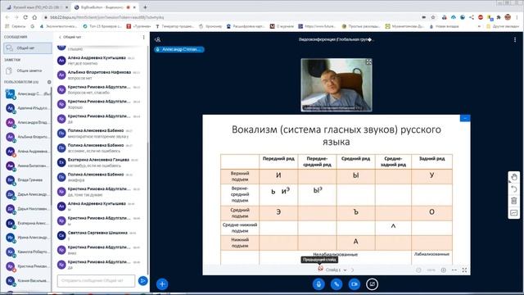524x295 pixels.
Task: Make the webcam video fullscreen
Action: 368,62
